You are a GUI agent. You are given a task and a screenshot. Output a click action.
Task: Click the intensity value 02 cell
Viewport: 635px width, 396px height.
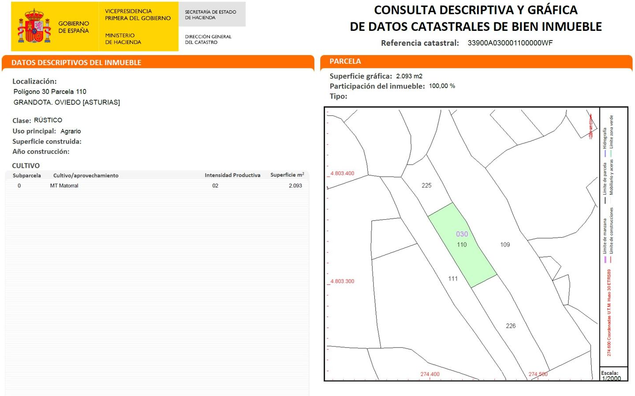(215, 185)
